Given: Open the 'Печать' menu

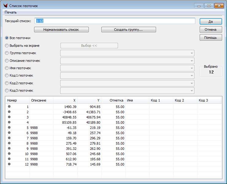Looking at the screenshot, I should 11,12.
